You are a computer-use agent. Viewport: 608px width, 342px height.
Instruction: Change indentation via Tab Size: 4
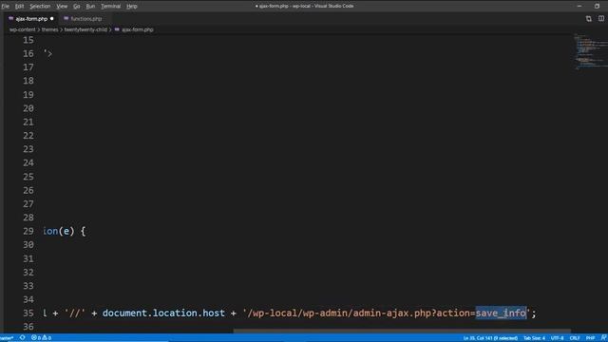(x=534, y=338)
